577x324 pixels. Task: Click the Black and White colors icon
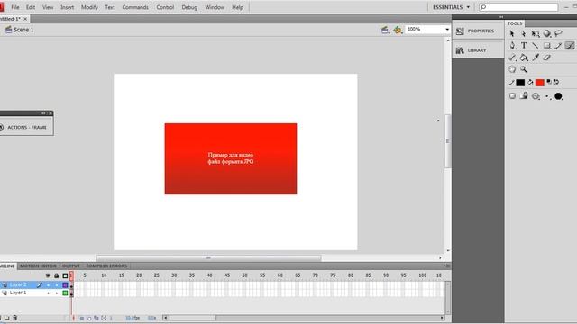coord(549,82)
